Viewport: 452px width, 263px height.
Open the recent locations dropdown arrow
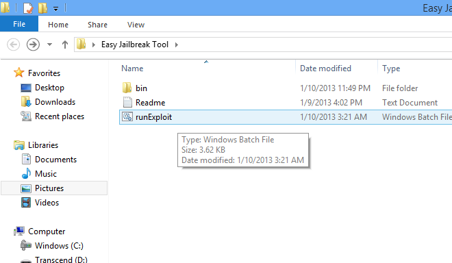(x=49, y=45)
